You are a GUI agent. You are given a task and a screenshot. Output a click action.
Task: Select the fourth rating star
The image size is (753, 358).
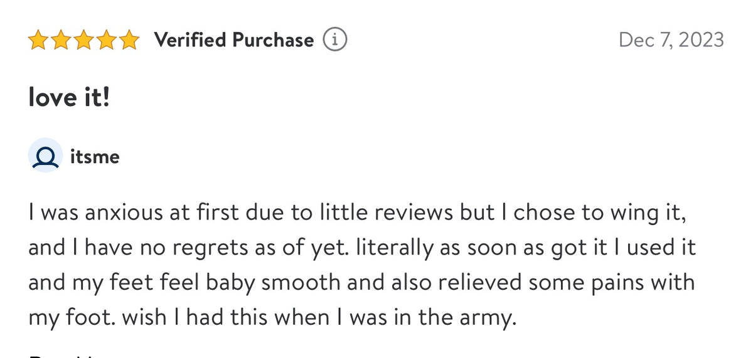[x=107, y=41]
